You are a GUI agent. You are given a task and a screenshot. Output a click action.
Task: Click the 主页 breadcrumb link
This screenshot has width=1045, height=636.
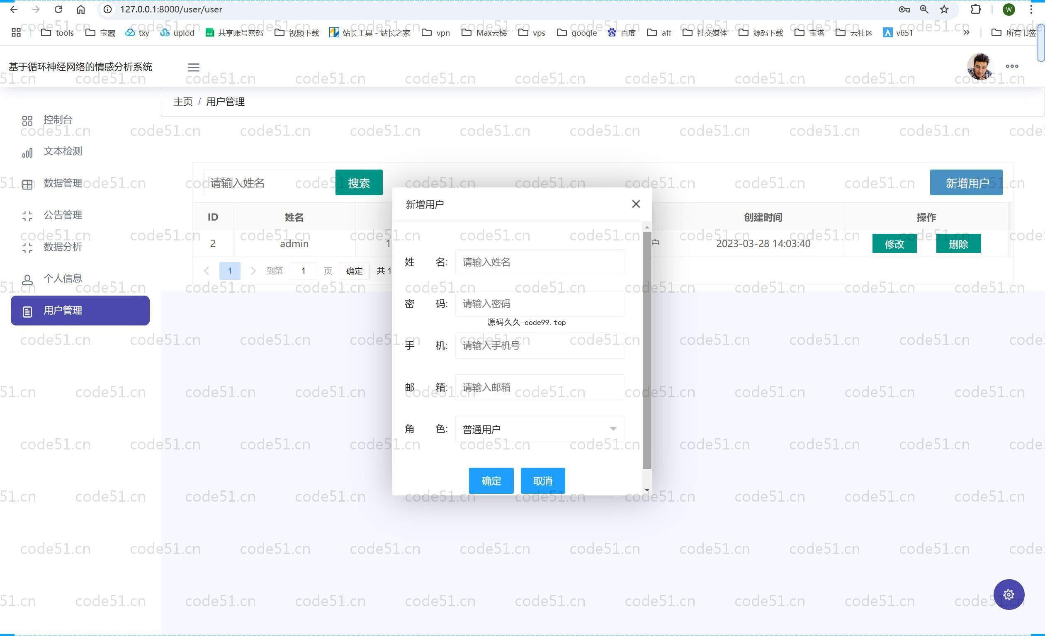(183, 102)
